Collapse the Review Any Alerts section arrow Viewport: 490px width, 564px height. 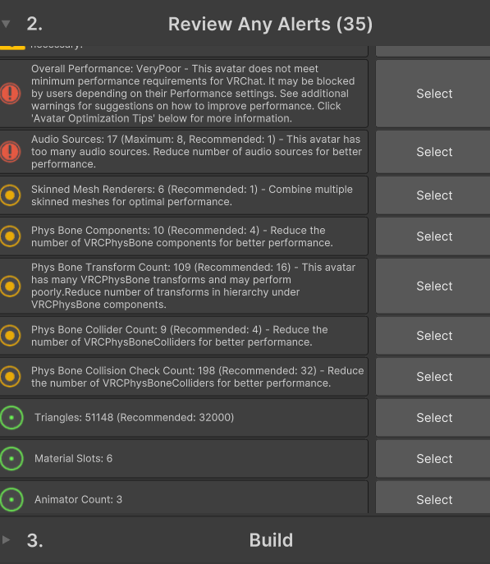click(x=6, y=24)
